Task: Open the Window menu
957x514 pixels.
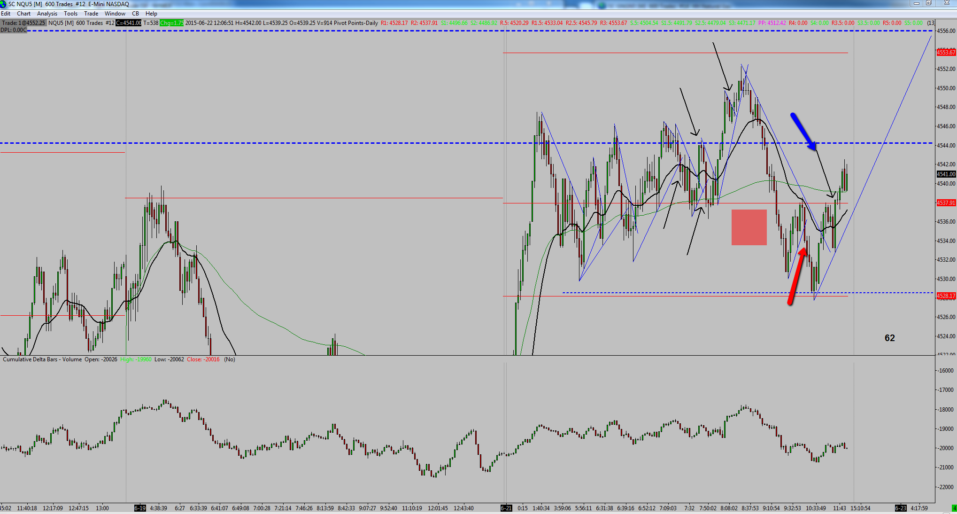Action: point(115,14)
